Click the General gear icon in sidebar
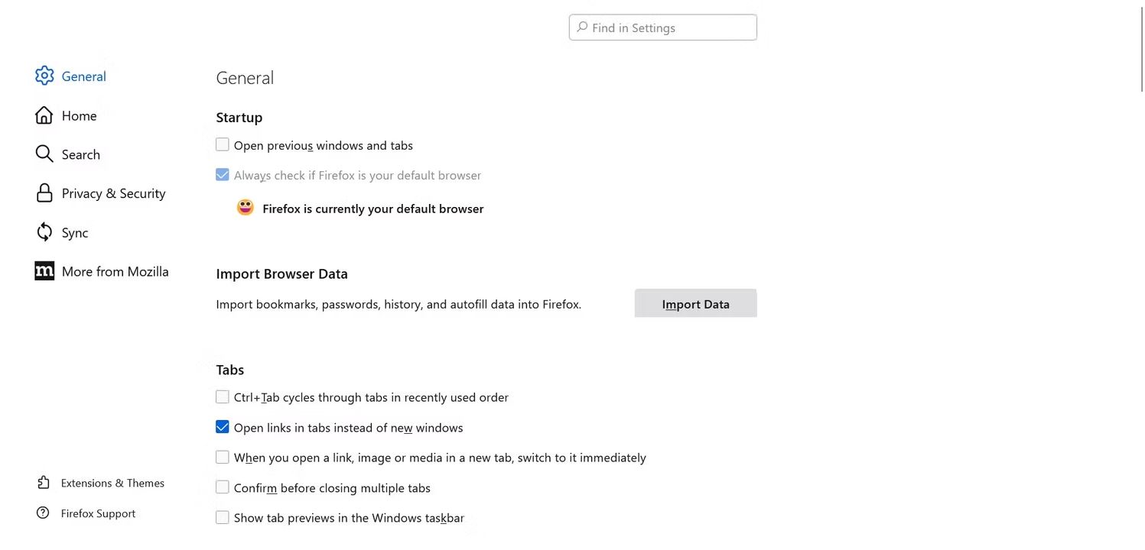This screenshot has width=1145, height=550. tap(44, 76)
